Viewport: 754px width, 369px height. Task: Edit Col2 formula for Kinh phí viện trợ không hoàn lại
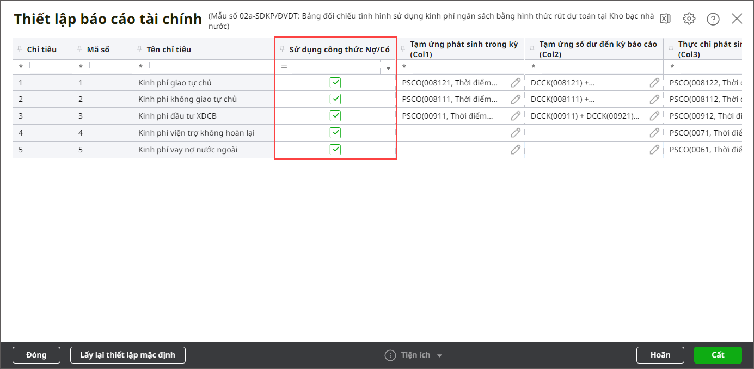[x=654, y=133]
